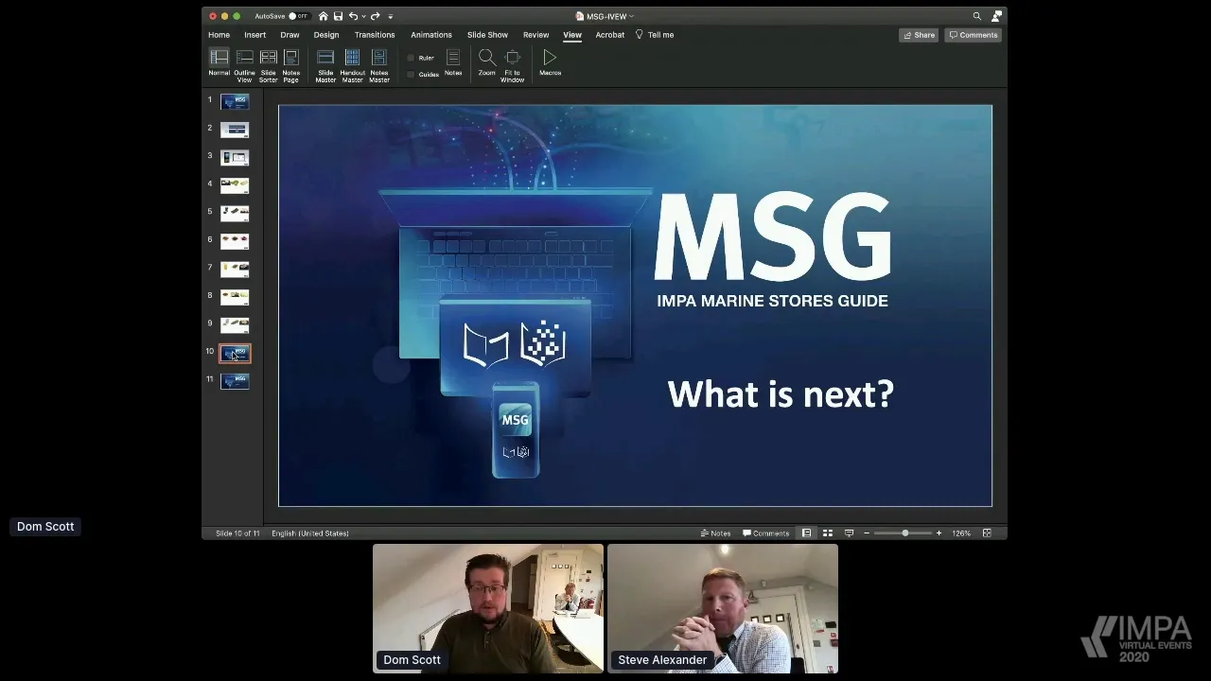The image size is (1211, 681).
Task: Click the account profile icon
Action: pos(996,16)
